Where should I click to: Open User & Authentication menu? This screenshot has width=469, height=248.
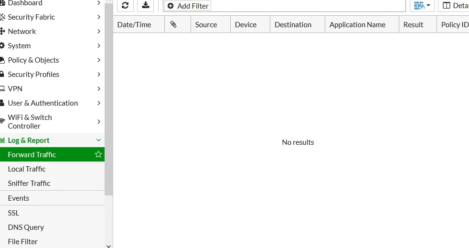pyautogui.click(x=53, y=103)
